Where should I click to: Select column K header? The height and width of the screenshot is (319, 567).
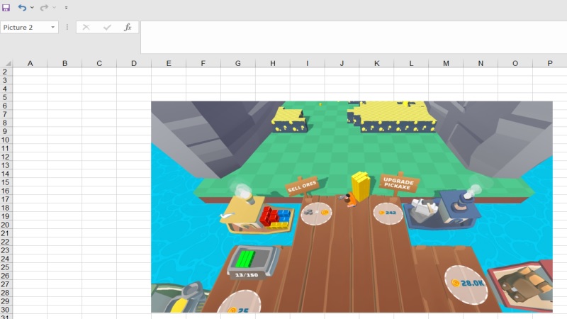(x=377, y=63)
